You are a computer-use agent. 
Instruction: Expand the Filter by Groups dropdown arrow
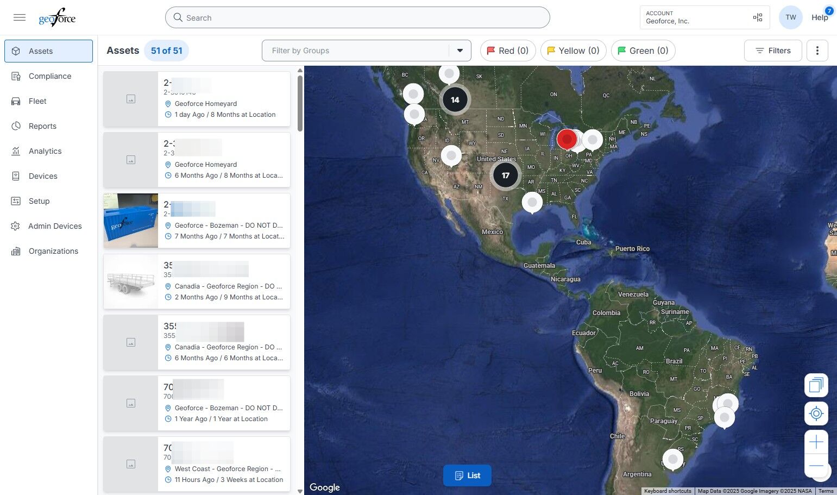pyautogui.click(x=460, y=51)
